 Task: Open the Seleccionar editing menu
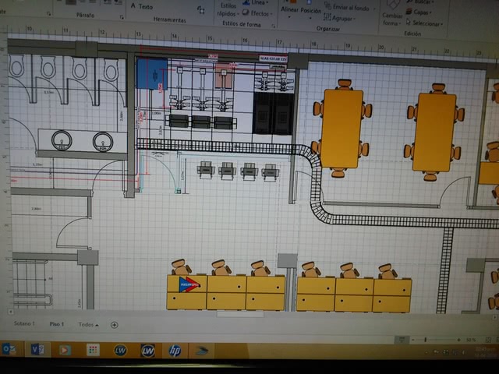[426, 23]
